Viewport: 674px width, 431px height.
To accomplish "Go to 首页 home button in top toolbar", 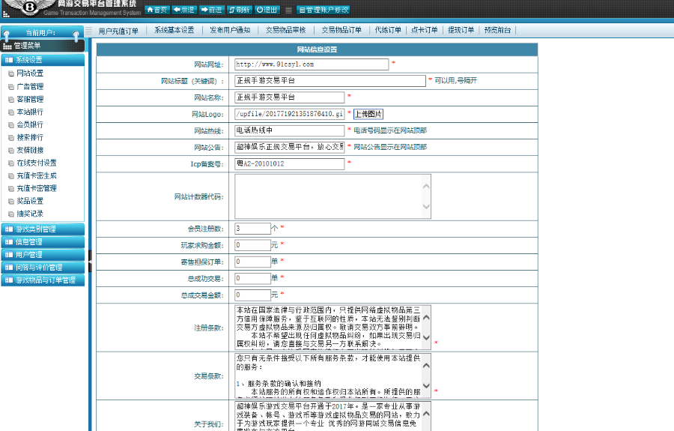I will pos(157,10).
